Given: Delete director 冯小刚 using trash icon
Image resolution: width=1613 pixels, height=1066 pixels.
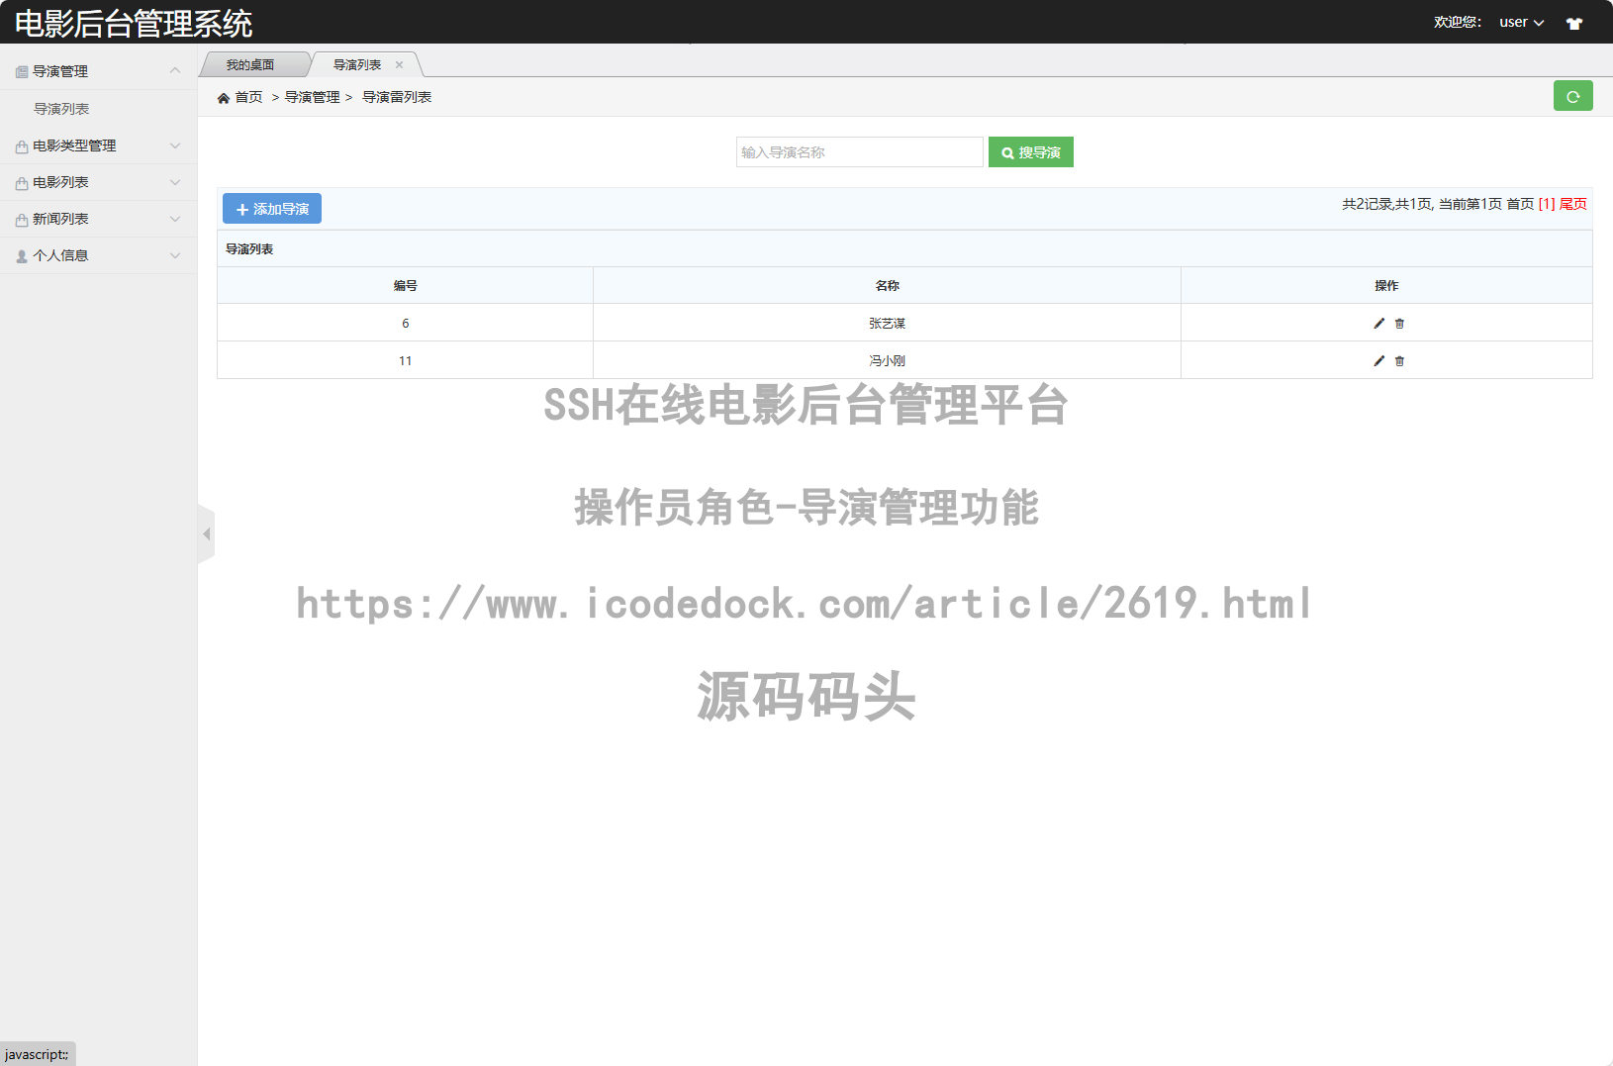Looking at the screenshot, I should (x=1399, y=360).
